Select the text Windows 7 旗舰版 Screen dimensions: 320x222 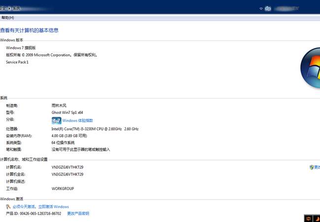click(21, 48)
